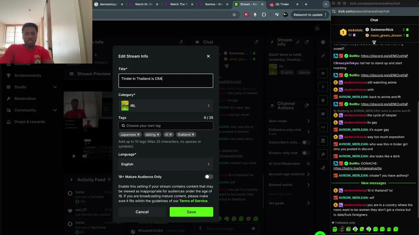Open the Chrome profile avatar
This screenshot has height=235, width=419.
click(x=285, y=15)
